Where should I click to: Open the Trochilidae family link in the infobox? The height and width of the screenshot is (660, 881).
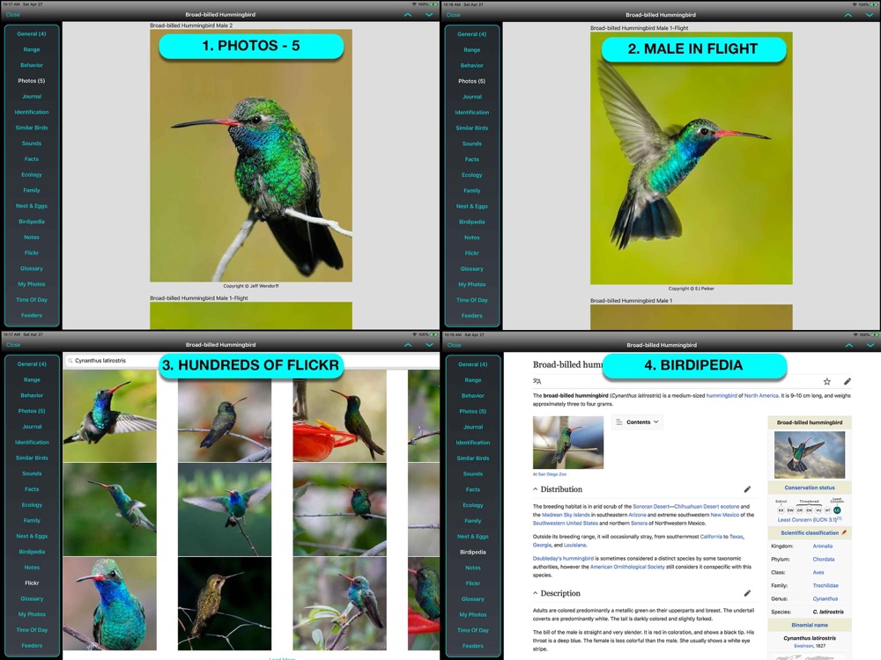tap(825, 585)
